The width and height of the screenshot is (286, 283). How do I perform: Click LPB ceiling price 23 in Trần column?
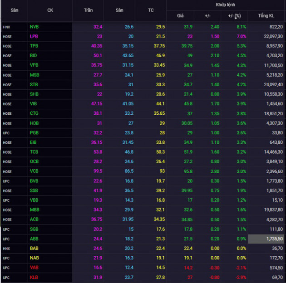(99, 36)
